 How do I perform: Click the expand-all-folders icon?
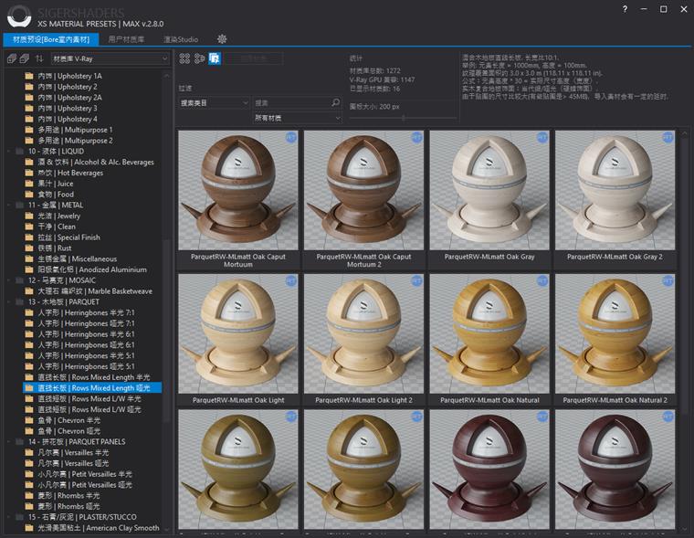[x=12, y=58]
